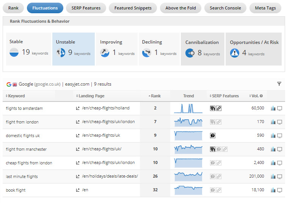Select the Improving keywords filter card
This screenshot has height=203, width=287.
coord(118,49)
